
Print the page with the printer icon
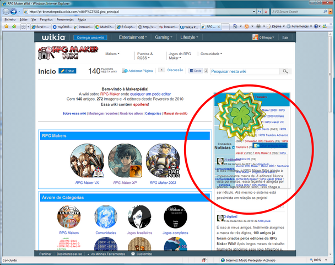[x=258, y=26]
